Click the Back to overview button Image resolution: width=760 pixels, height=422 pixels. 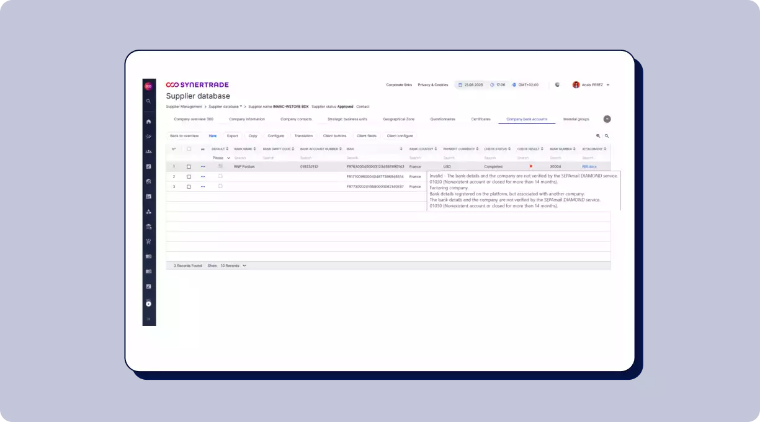pyautogui.click(x=184, y=135)
